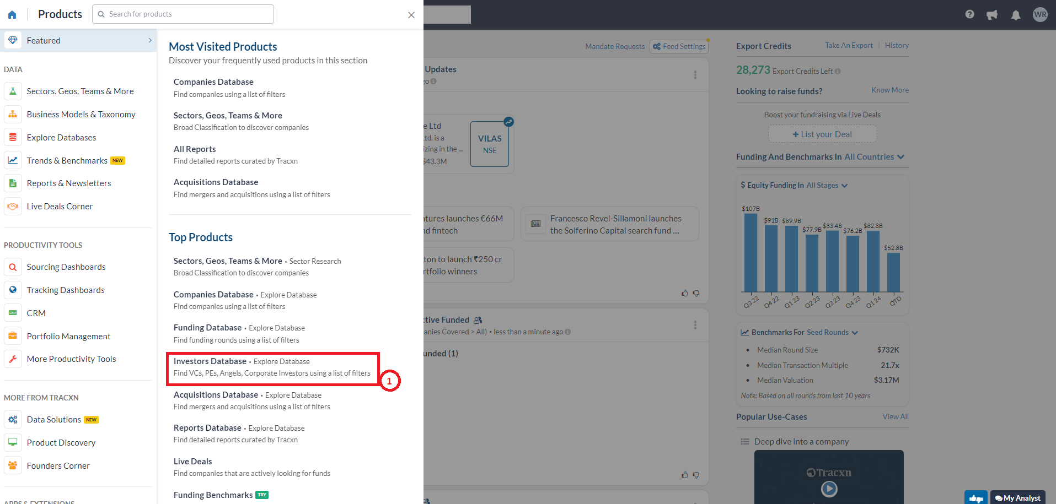Open Portfolio Management menu item
Viewport: 1056px width, 504px height.
coord(68,336)
